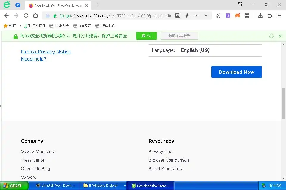286x190 pixels.
Task: Open the 收藏 favorites star button
Action: tap(10, 26)
